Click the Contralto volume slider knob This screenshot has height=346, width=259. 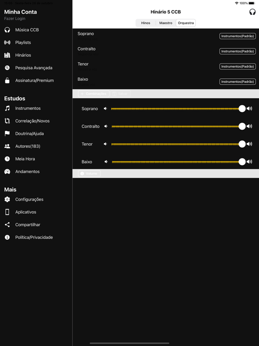click(x=242, y=126)
